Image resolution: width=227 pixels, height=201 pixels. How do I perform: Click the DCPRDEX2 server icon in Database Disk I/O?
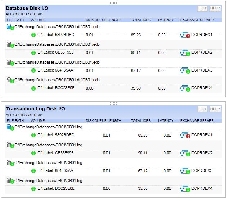point(185,52)
